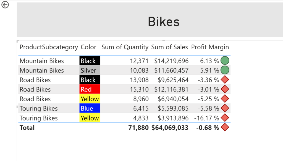
Task: Sort by Profit Margin header
Action: [210, 47]
